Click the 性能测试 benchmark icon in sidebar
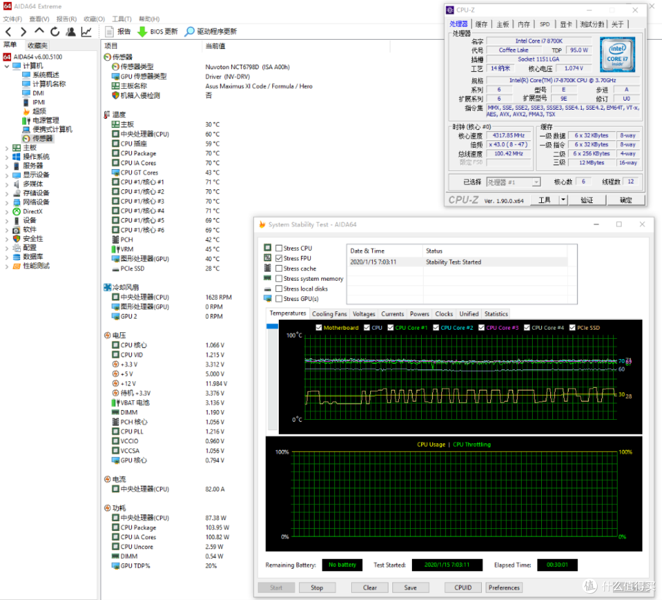Screen dimensions: 662x600 click(17, 266)
